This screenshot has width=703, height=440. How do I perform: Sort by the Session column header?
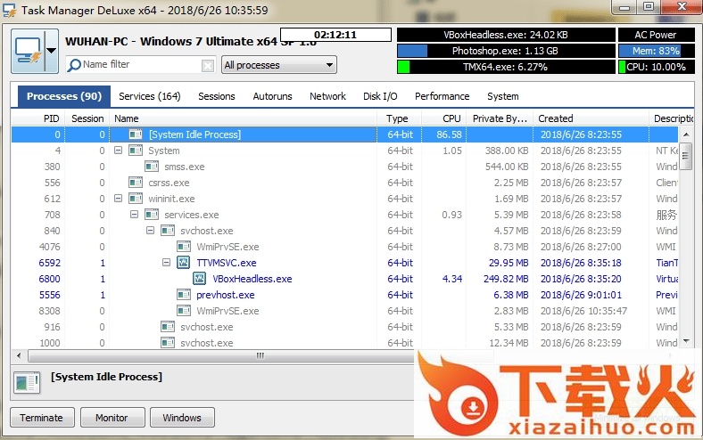[87, 118]
